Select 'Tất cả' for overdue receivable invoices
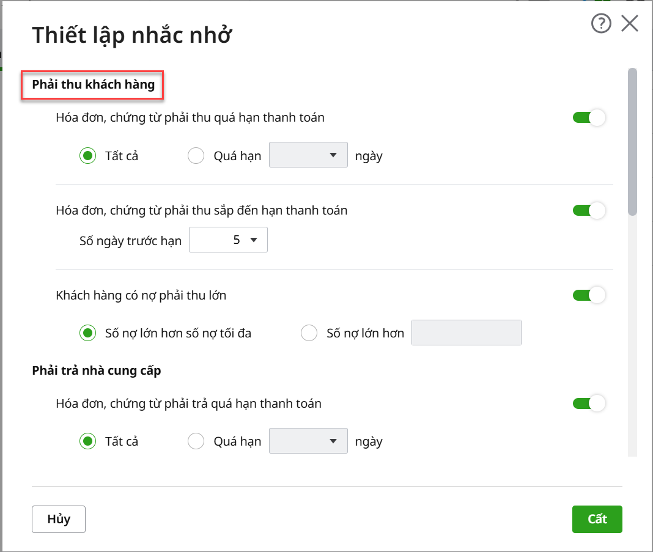The image size is (653, 552). 88,156
